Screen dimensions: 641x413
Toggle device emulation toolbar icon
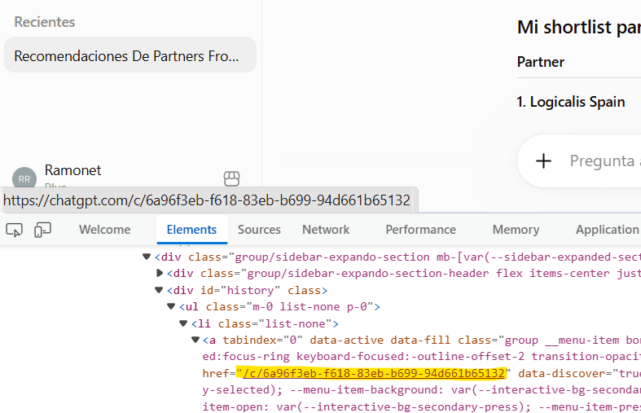(42, 230)
